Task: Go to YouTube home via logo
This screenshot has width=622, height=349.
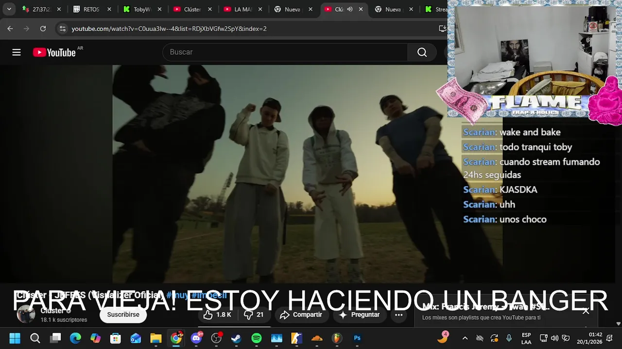Action: [54, 52]
